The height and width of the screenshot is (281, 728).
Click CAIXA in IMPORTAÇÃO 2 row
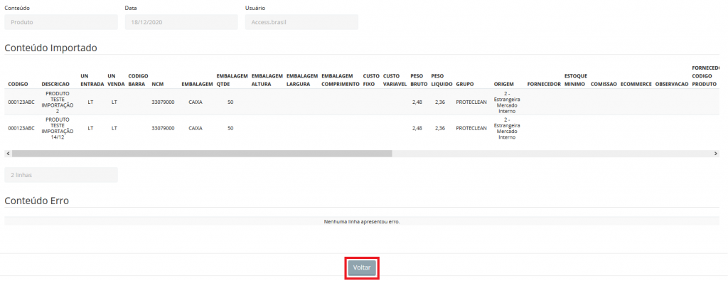[196, 102]
